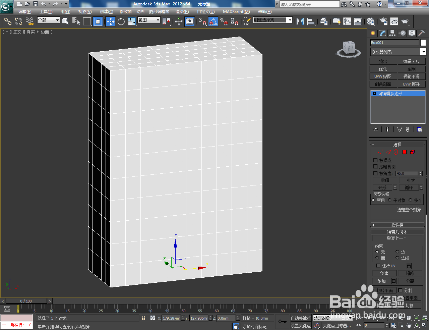The width and height of the screenshot is (429, 330).
Task: Click the Unlink Selection icon
Action: (x=19, y=21)
